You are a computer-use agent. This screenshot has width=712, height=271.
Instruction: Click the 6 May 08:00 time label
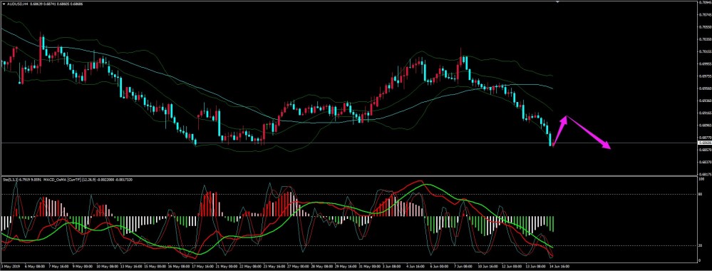pyautogui.click(x=35, y=267)
